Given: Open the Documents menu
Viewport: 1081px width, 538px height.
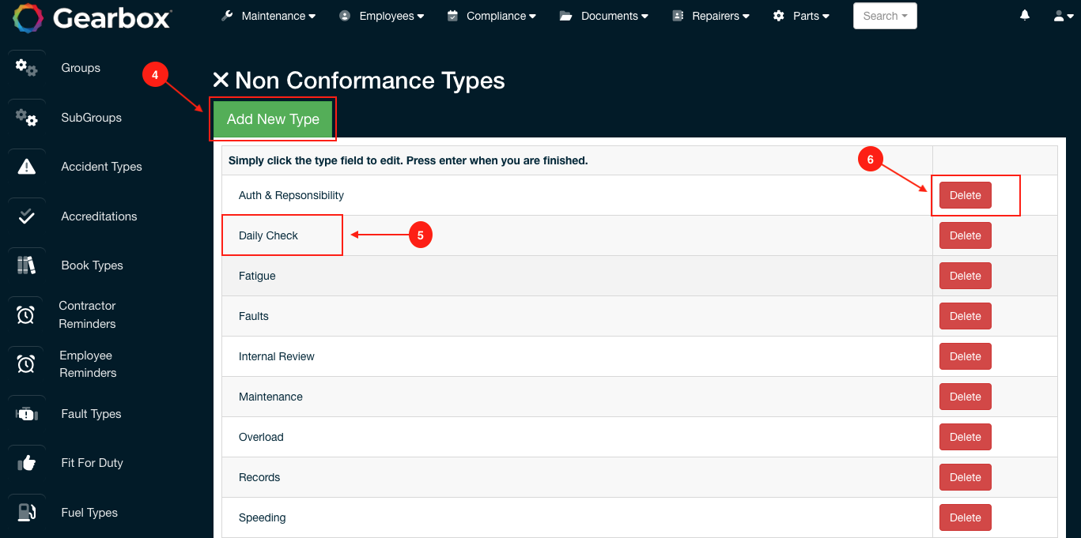Looking at the screenshot, I should click(604, 15).
